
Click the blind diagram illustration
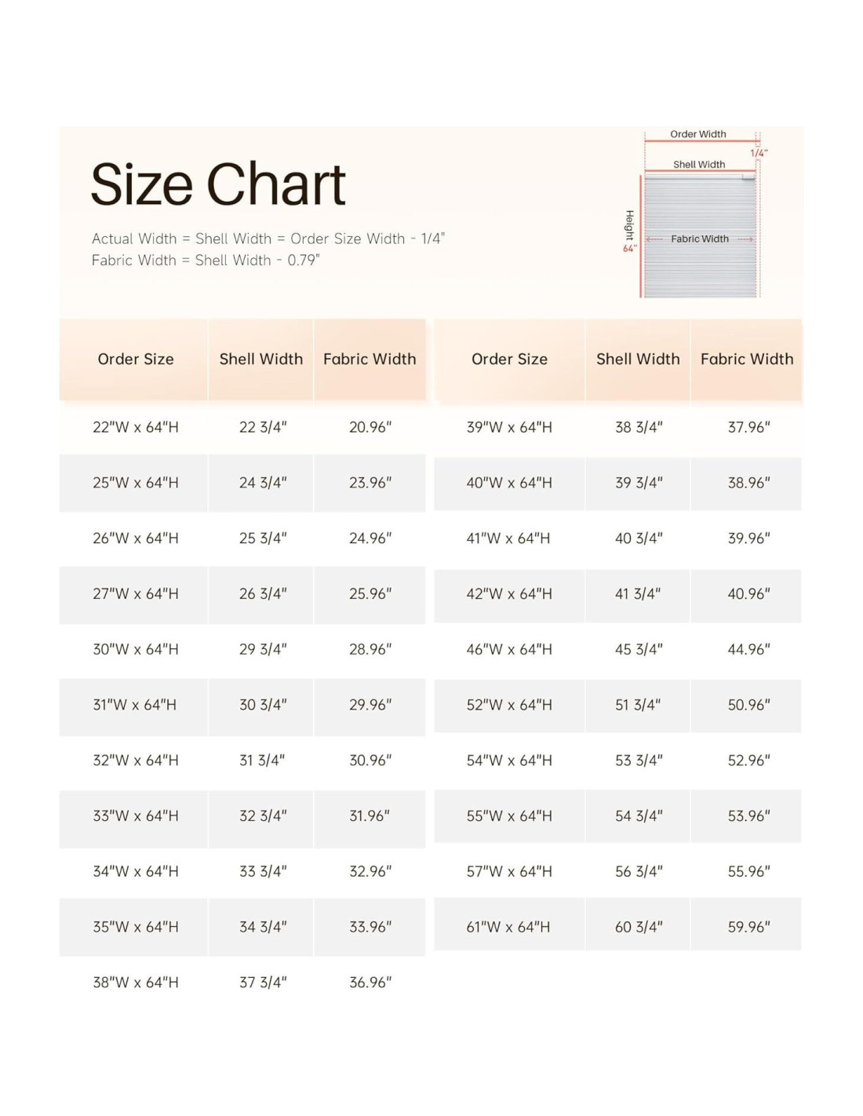pos(700,235)
